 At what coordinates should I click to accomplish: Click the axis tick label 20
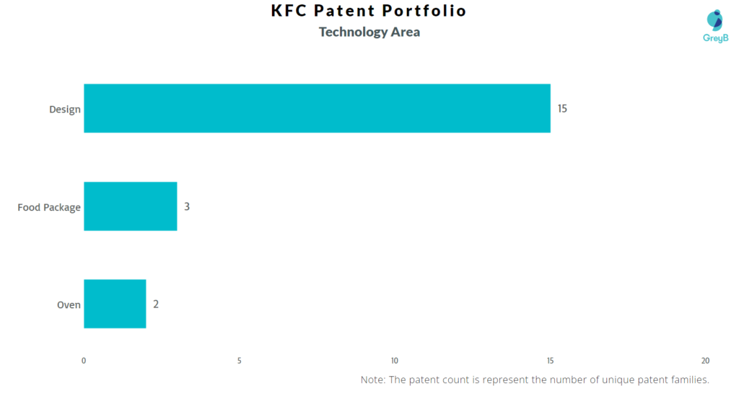coord(705,361)
